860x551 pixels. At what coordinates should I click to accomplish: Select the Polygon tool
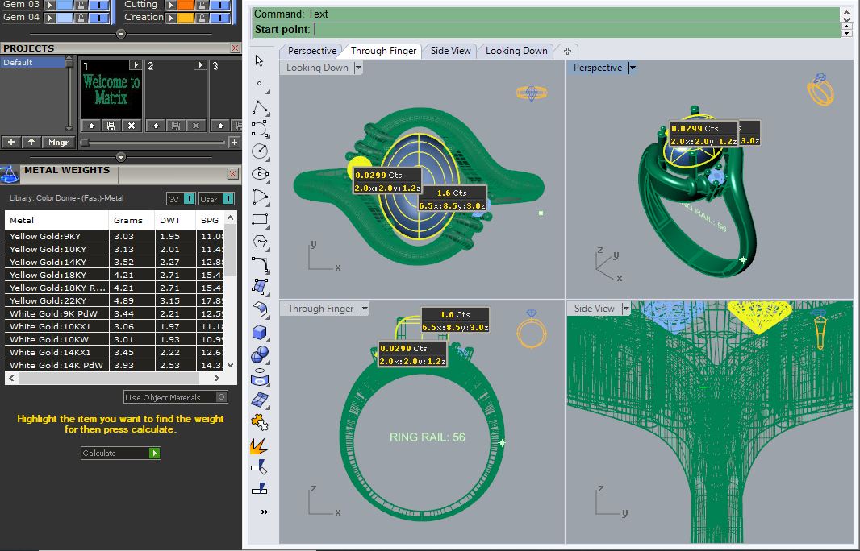click(260, 241)
